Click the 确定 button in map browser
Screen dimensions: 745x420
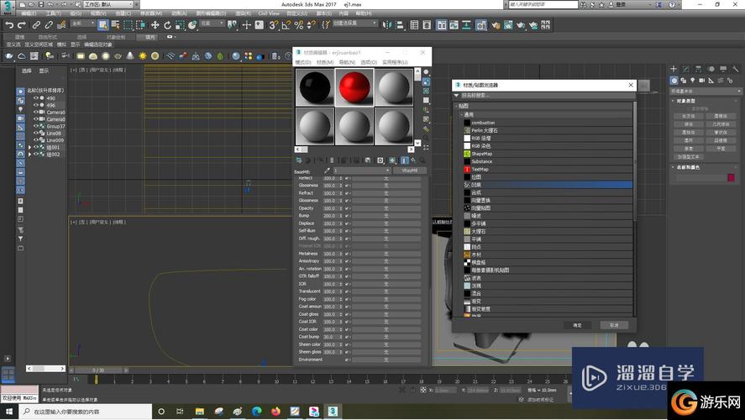pyautogui.click(x=576, y=324)
